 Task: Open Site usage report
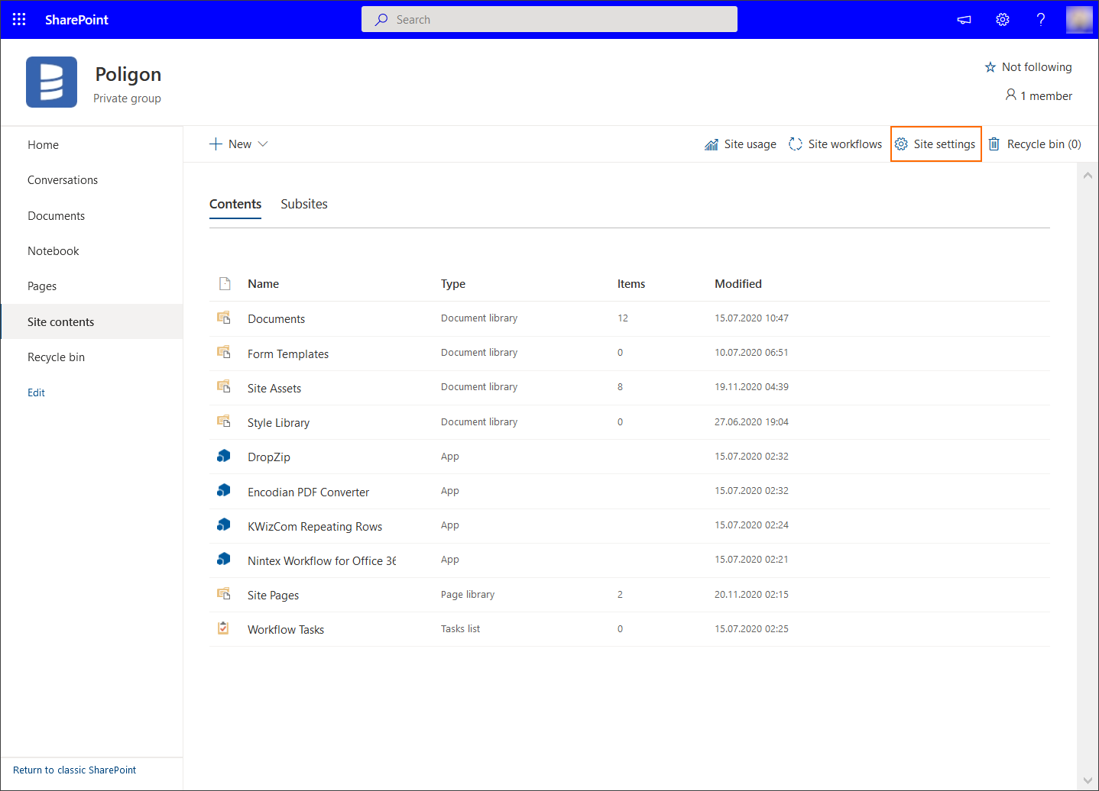pyautogui.click(x=740, y=144)
